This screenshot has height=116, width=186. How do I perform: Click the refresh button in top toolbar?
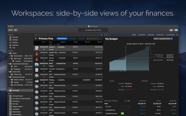click(x=16, y=30)
